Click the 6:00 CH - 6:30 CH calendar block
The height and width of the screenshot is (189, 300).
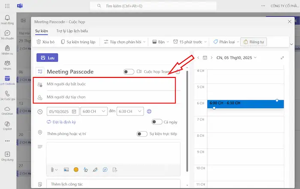click(245, 104)
